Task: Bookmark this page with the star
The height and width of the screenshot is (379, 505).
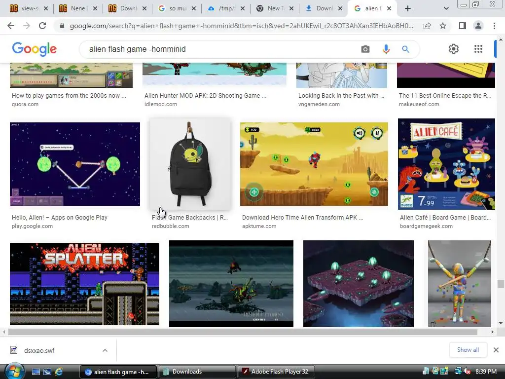Action: pos(443,26)
